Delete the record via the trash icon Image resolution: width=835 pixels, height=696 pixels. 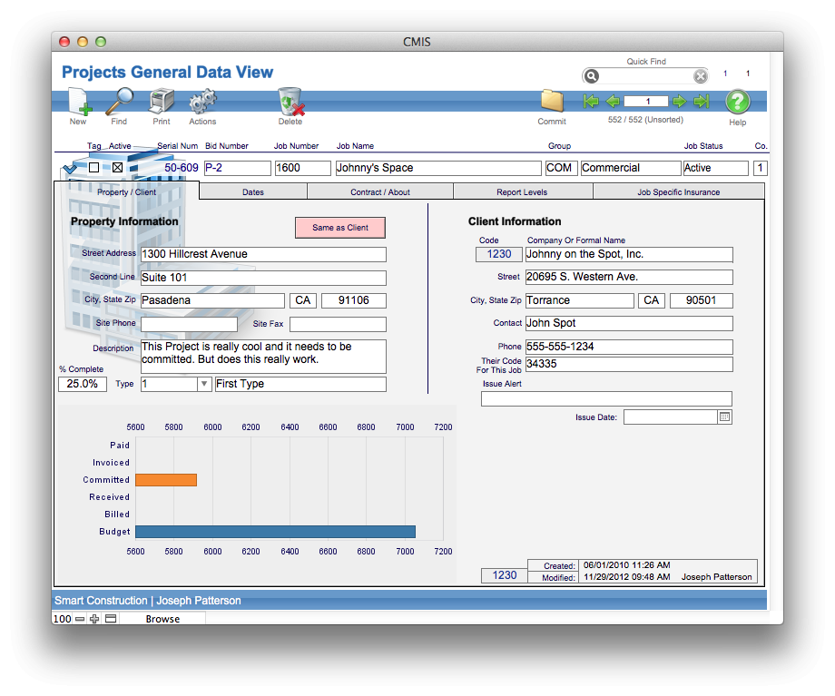pyautogui.click(x=290, y=103)
